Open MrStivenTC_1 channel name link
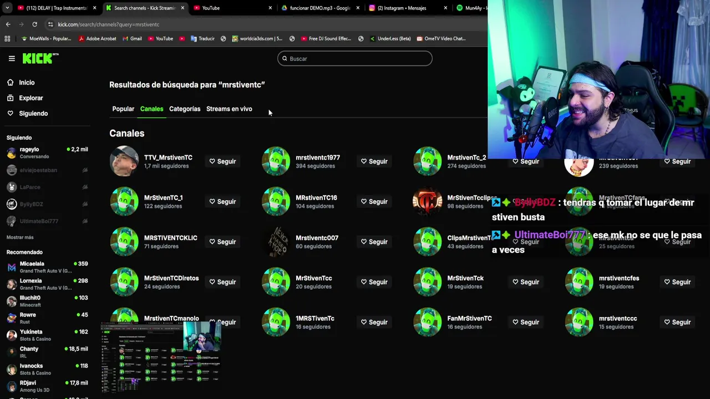Viewport: 710px width, 399px height. [163, 198]
